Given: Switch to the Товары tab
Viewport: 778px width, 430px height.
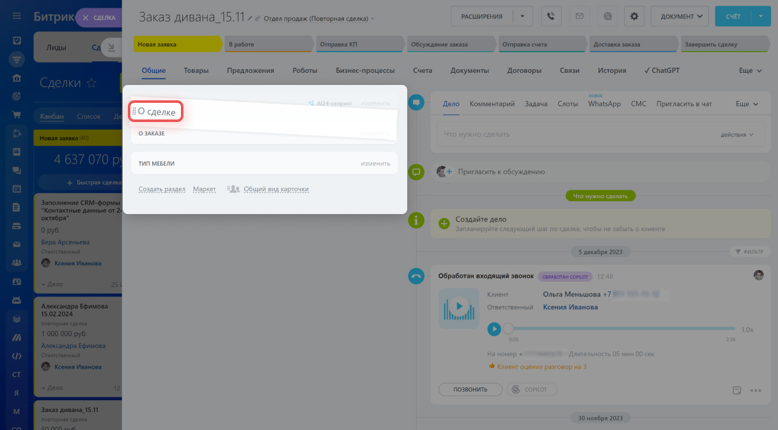Looking at the screenshot, I should pyautogui.click(x=196, y=70).
